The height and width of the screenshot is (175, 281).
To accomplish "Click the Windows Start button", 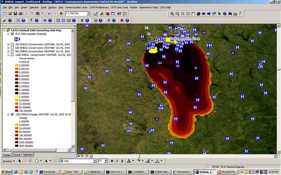I will (x=6, y=172).
